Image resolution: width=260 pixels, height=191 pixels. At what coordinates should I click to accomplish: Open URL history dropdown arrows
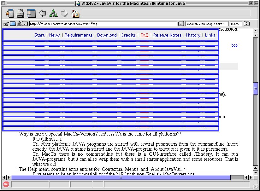(181, 24)
